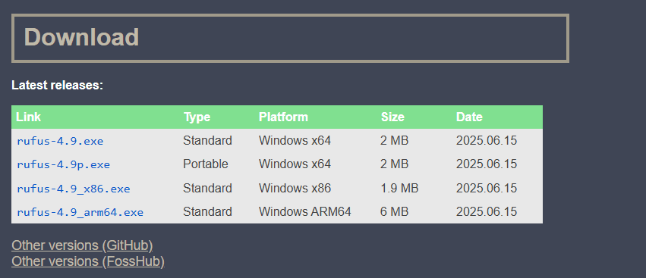Screen dimensions: 646x278
Task: Open Other versions (FossHub) link
Action: pyautogui.click(x=88, y=261)
